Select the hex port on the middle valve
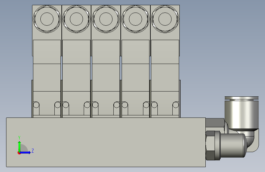 pyautogui.click(x=106, y=19)
